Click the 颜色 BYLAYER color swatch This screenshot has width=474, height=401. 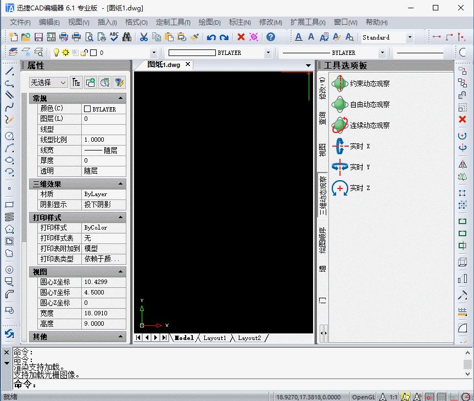pyautogui.click(x=87, y=109)
